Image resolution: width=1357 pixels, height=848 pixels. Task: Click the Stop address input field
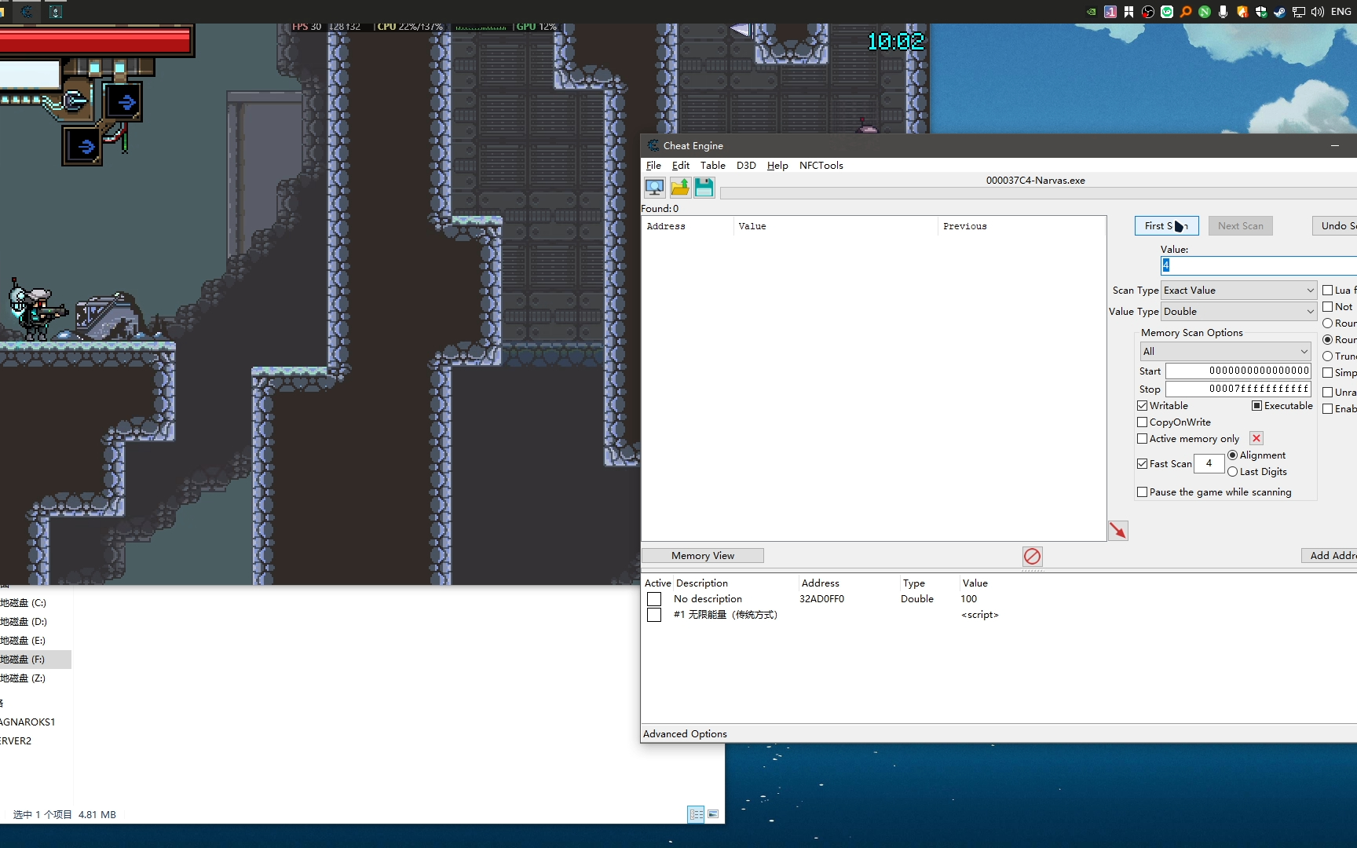tap(1238, 389)
